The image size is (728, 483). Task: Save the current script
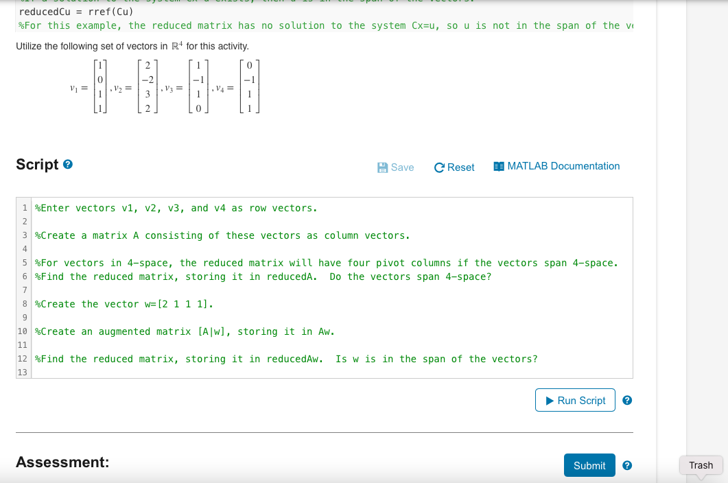(396, 167)
